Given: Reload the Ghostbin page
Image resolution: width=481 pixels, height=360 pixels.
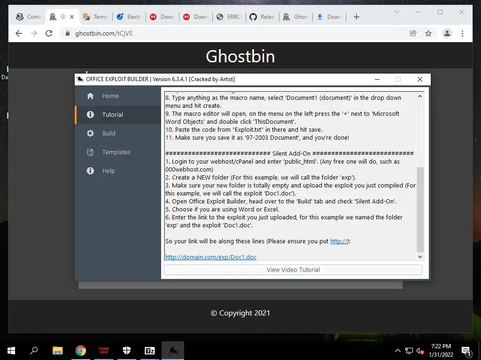Looking at the screenshot, I should pos(49,33).
